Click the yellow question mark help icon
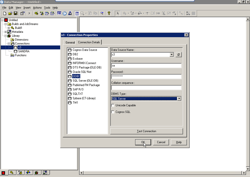250x177 pixels. (x=109, y=13)
